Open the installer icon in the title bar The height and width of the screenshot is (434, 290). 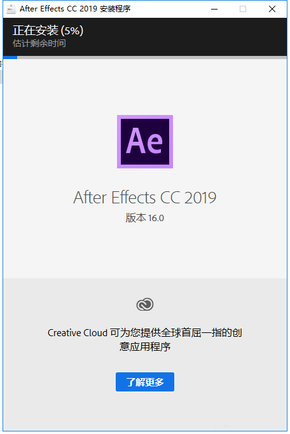coord(11,9)
